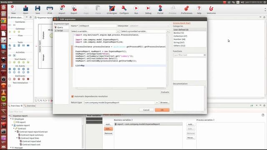Collapse the Expense report tree node
The image size is (267, 150).
click(9, 116)
